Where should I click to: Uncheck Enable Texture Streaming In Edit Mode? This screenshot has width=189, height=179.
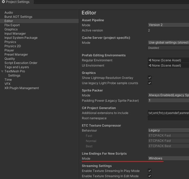150,176
